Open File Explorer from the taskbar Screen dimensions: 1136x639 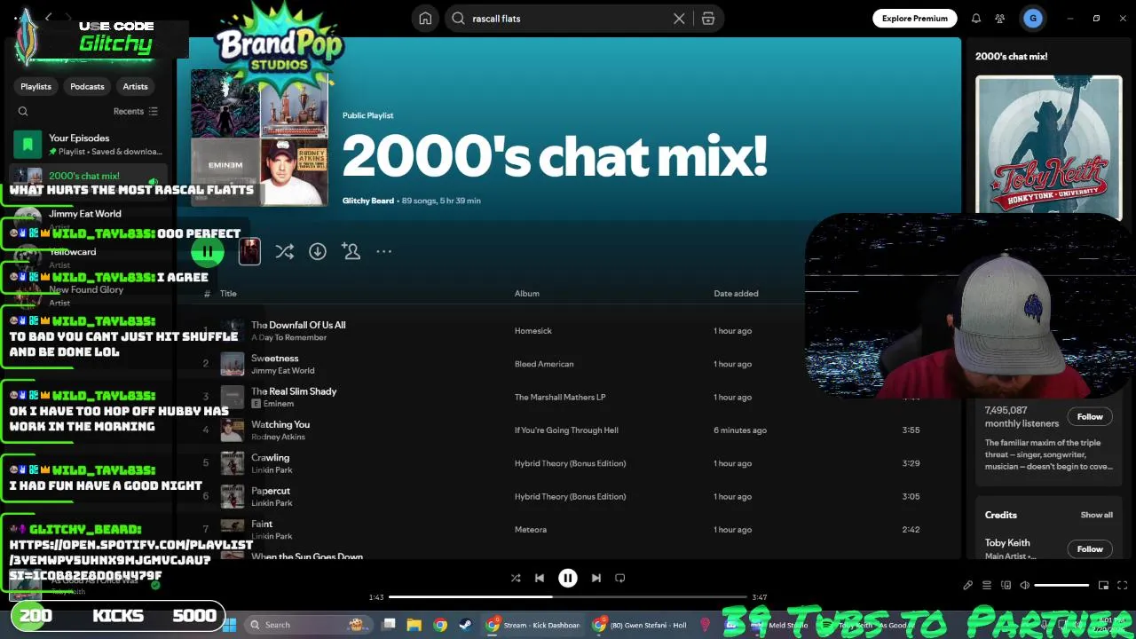pos(414,625)
